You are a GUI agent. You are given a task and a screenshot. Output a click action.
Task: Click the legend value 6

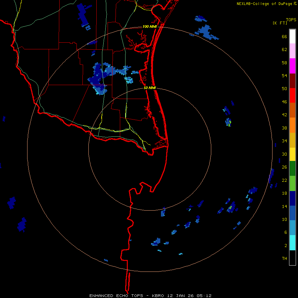[286, 232]
